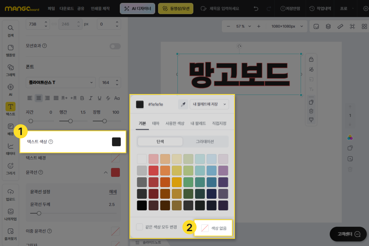Underline the selected text
Image resolution: width=369 pixels, height=246 pixels.
[99, 98]
